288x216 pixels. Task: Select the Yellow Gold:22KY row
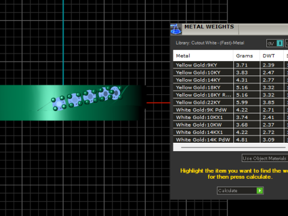pos(230,102)
